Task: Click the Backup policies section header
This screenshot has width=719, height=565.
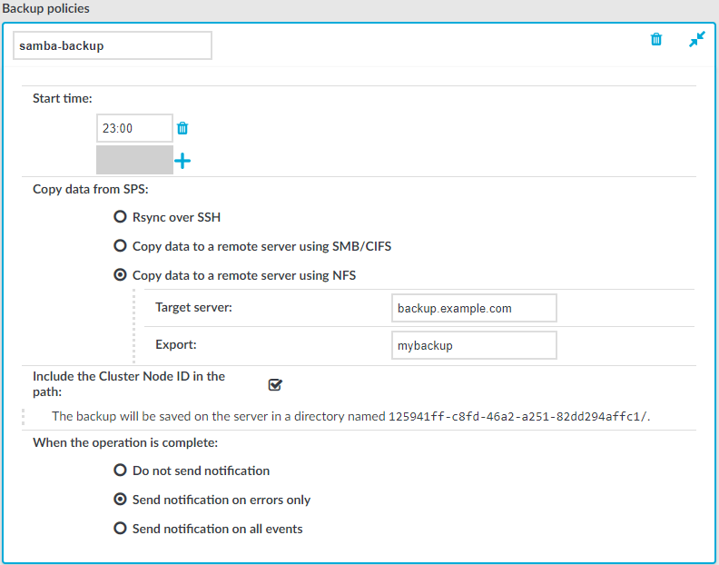Action: (x=46, y=8)
